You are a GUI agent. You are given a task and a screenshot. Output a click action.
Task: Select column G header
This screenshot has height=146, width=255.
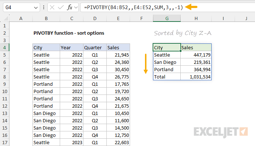[167, 18]
